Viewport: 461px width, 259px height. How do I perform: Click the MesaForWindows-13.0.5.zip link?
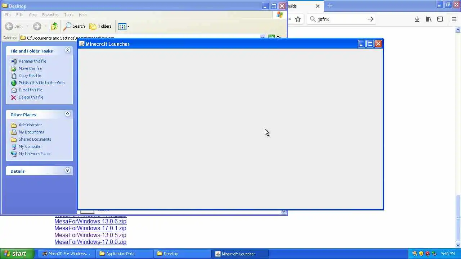[90, 235]
